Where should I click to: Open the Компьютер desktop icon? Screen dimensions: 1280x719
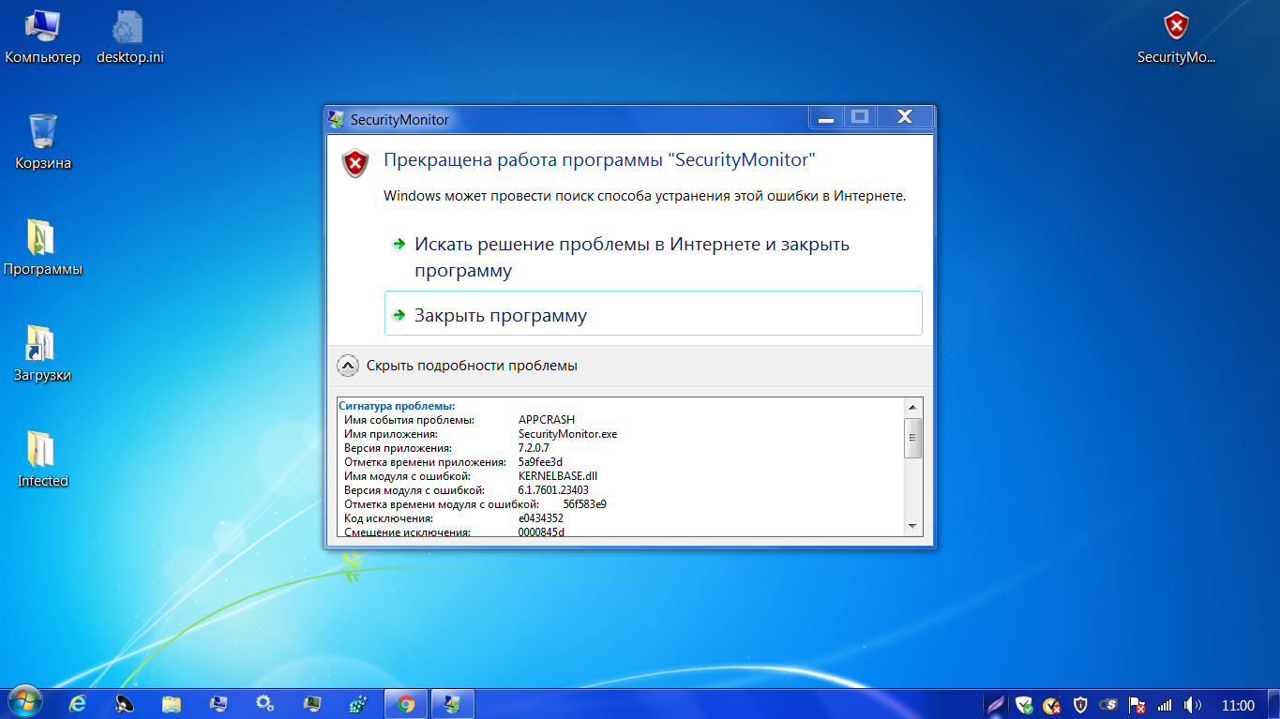[x=43, y=37]
